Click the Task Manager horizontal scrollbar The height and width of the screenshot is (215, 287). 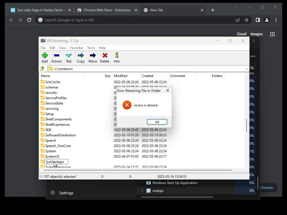click(x=177, y=197)
